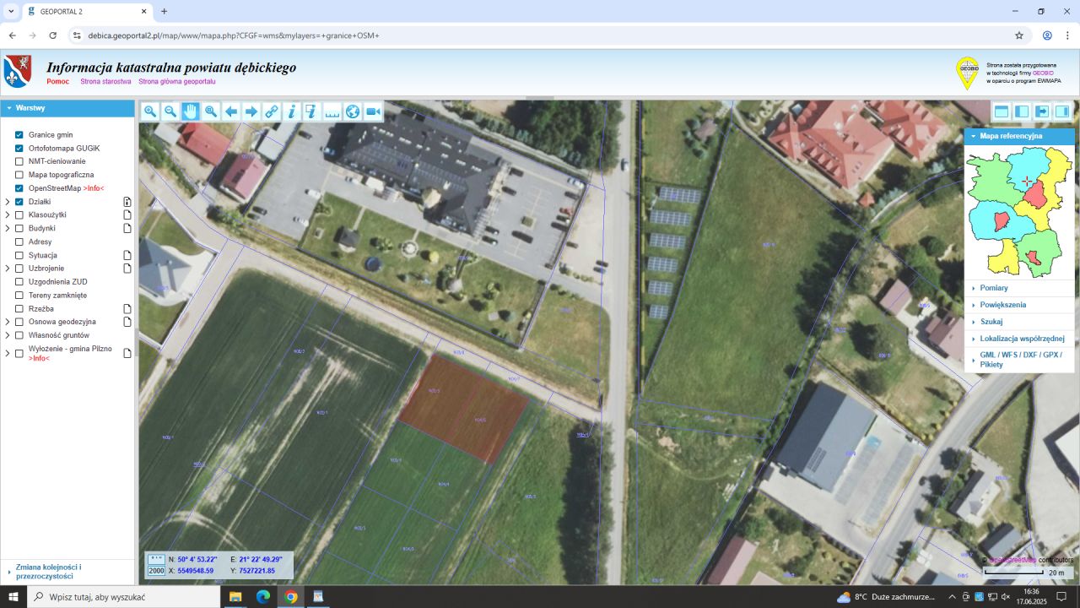The height and width of the screenshot is (608, 1080).
Task: Click the Windows taskbar search box
Action: coord(124,596)
